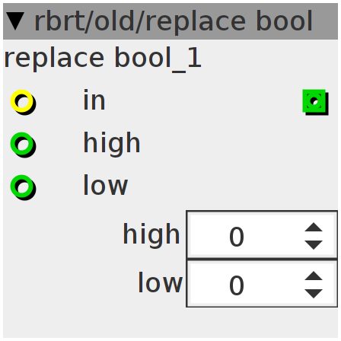The width and height of the screenshot is (341, 341).
Task: Select the rbrt/old/replace bool title bar
Action: click(170, 21)
